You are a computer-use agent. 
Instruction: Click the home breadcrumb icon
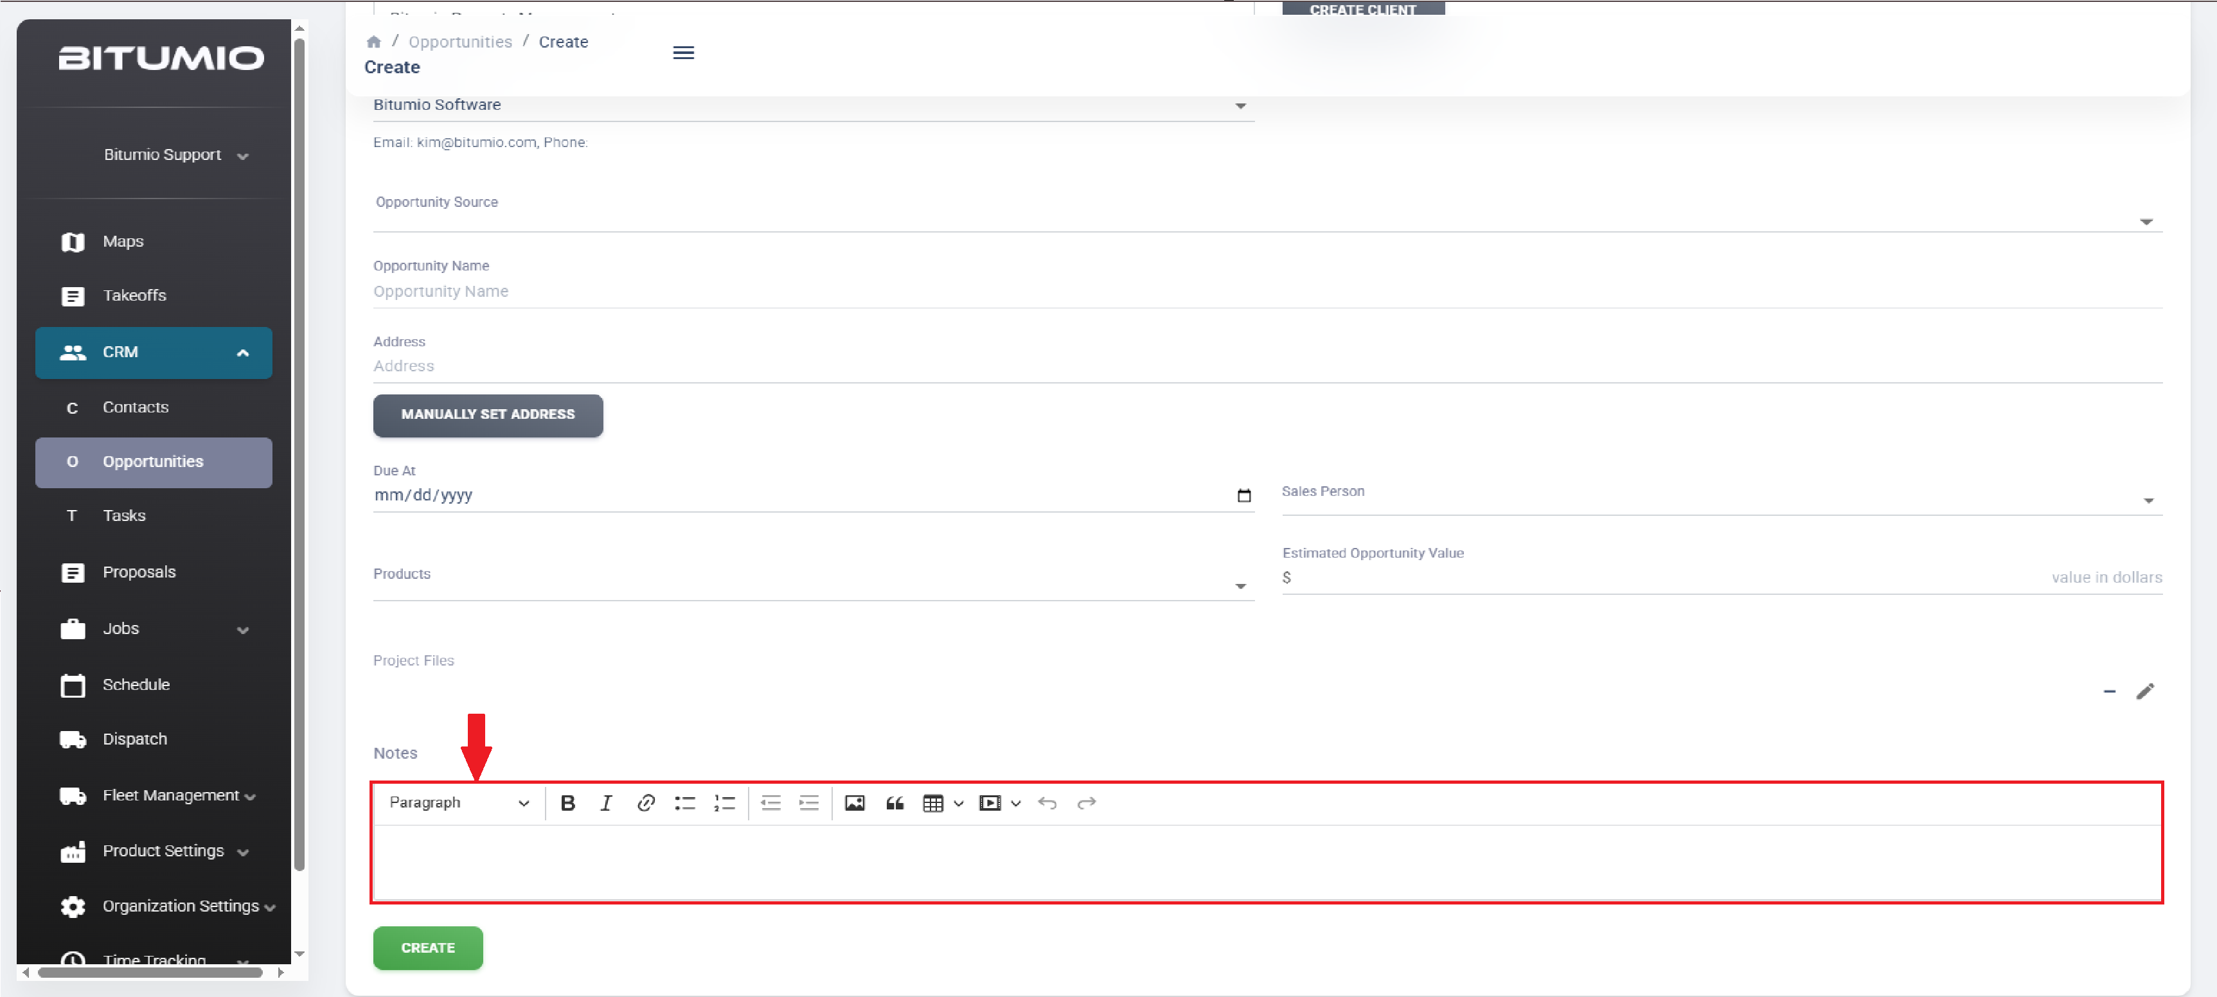pos(373,42)
